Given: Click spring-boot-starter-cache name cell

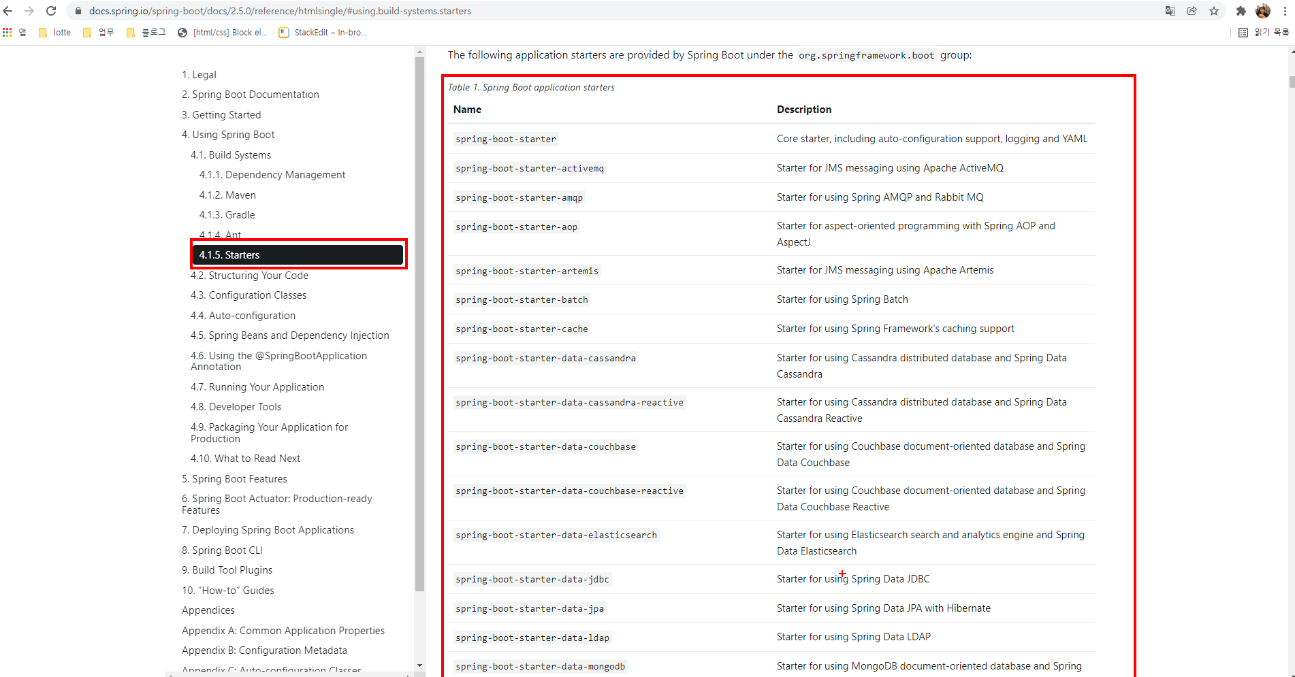Looking at the screenshot, I should coord(522,329).
